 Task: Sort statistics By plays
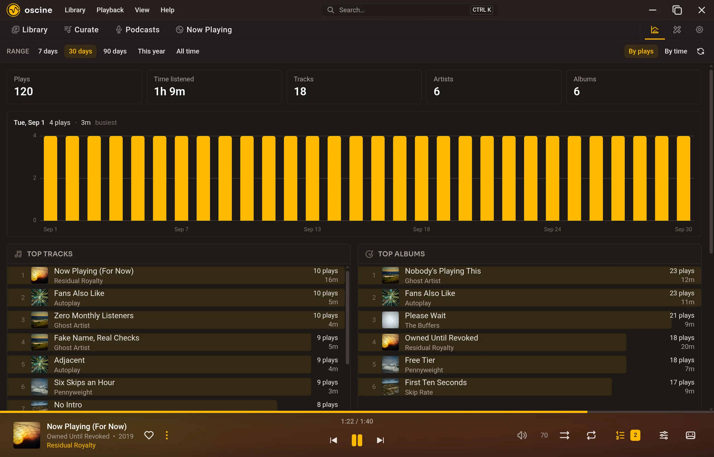pos(641,51)
